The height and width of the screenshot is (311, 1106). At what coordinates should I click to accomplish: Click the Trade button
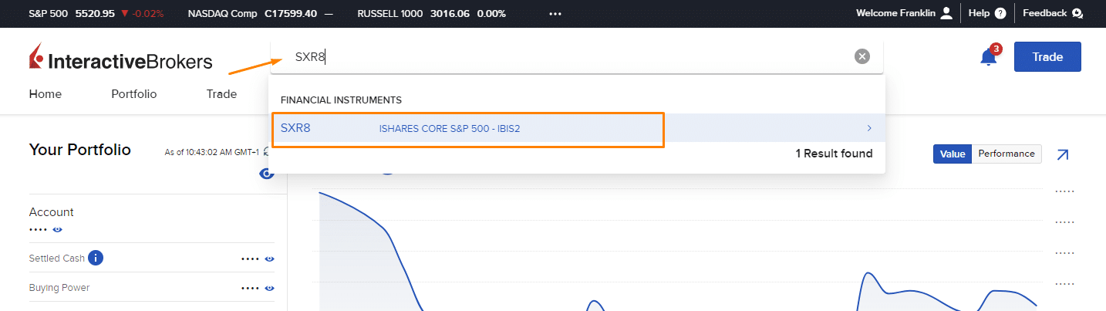[x=1047, y=56]
